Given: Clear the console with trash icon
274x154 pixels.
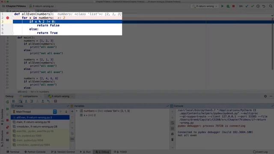Looking at the screenshot, I should (x=172, y=139).
